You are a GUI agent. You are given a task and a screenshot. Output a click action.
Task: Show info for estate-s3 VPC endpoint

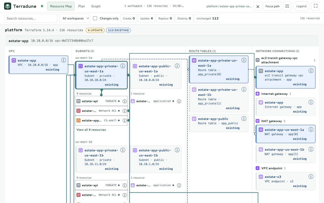pos(311,177)
